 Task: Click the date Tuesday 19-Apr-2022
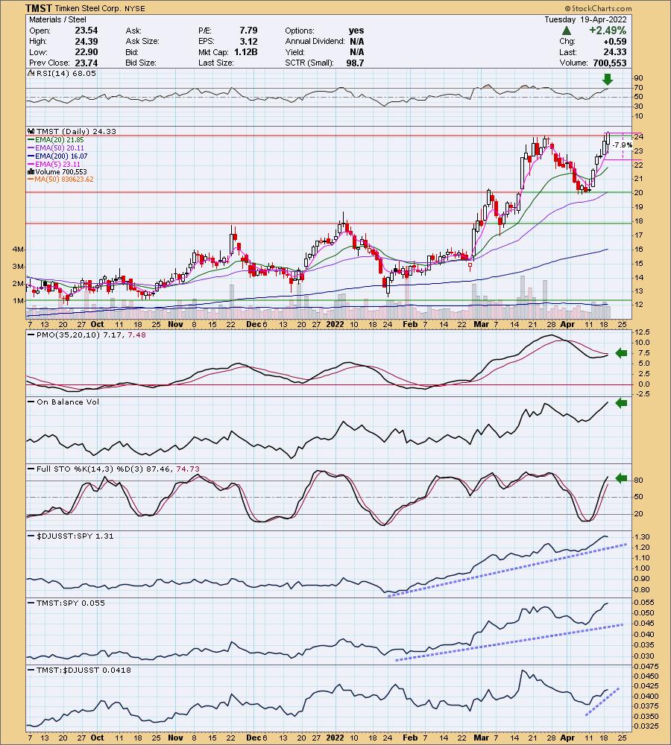pyautogui.click(x=585, y=19)
